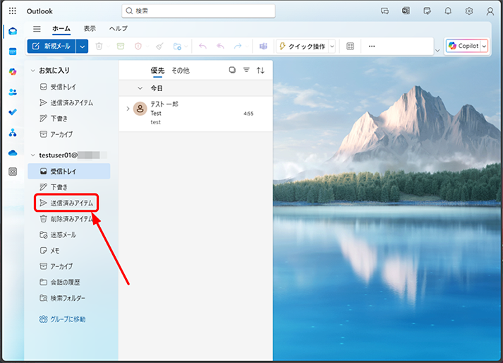The height and width of the screenshot is (363, 503).
Task: Open 送信済みアイテム under Favorites
Action: [x=69, y=103]
